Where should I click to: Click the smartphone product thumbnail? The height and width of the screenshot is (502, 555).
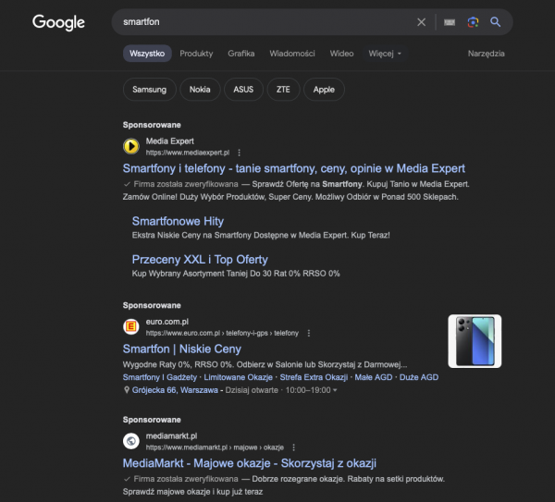[475, 341]
